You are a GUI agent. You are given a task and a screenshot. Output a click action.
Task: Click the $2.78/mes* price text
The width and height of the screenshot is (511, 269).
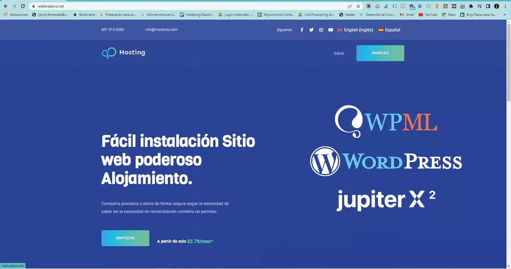[200, 241]
